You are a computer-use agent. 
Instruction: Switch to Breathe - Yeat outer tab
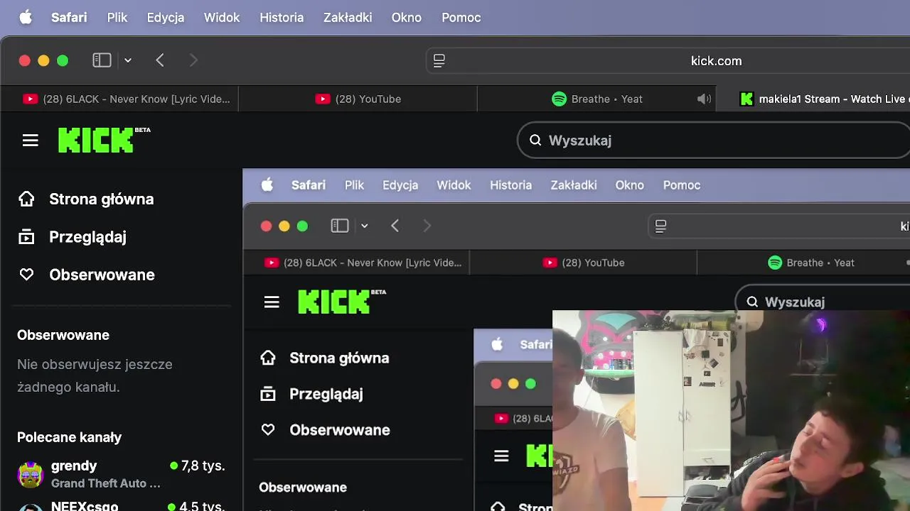pyautogui.click(x=596, y=99)
